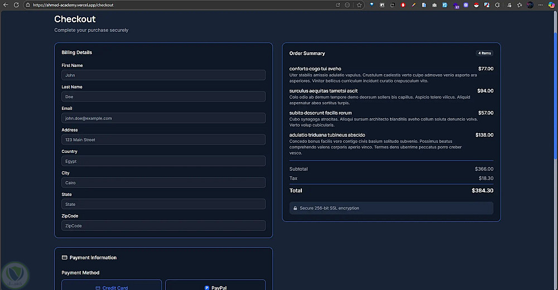Click the card icon beside Payment Information
This screenshot has height=290, width=558.
[x=64, y=257]
